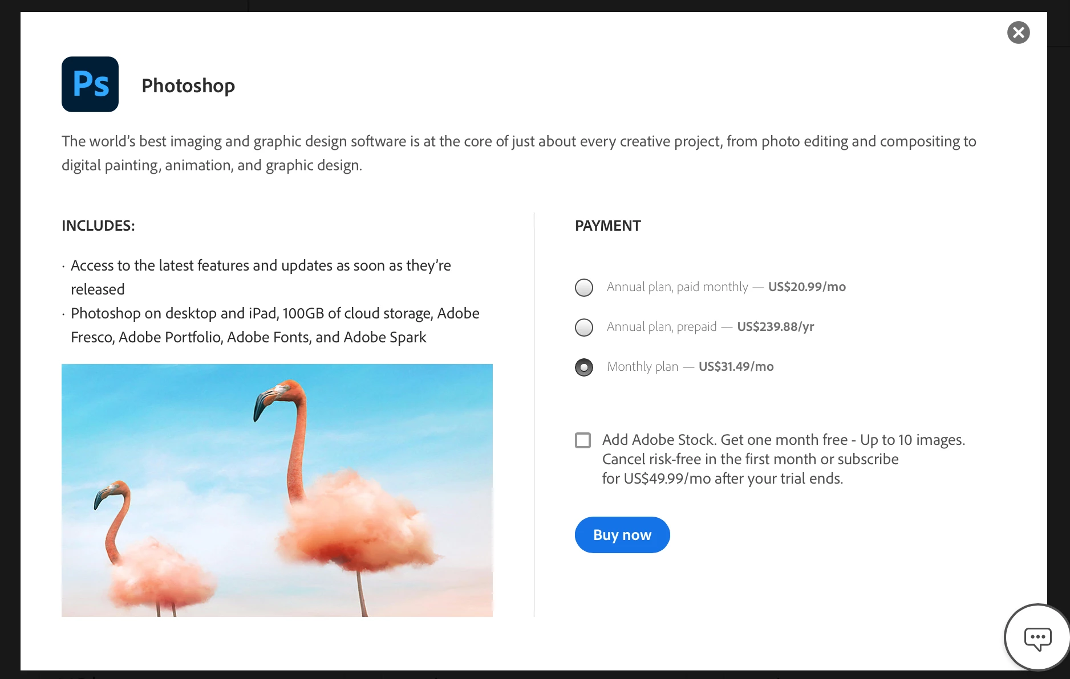Open the chat support bubble icon
Viewport: 1070px width, 679px height.
[1037, 638]
